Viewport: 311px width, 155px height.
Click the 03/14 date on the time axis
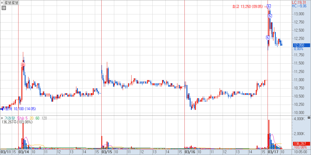pyautogui.click(x=23, y=152)
